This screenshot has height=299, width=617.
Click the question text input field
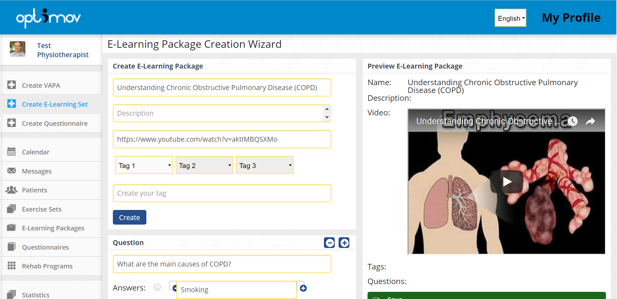coord(222,264)
